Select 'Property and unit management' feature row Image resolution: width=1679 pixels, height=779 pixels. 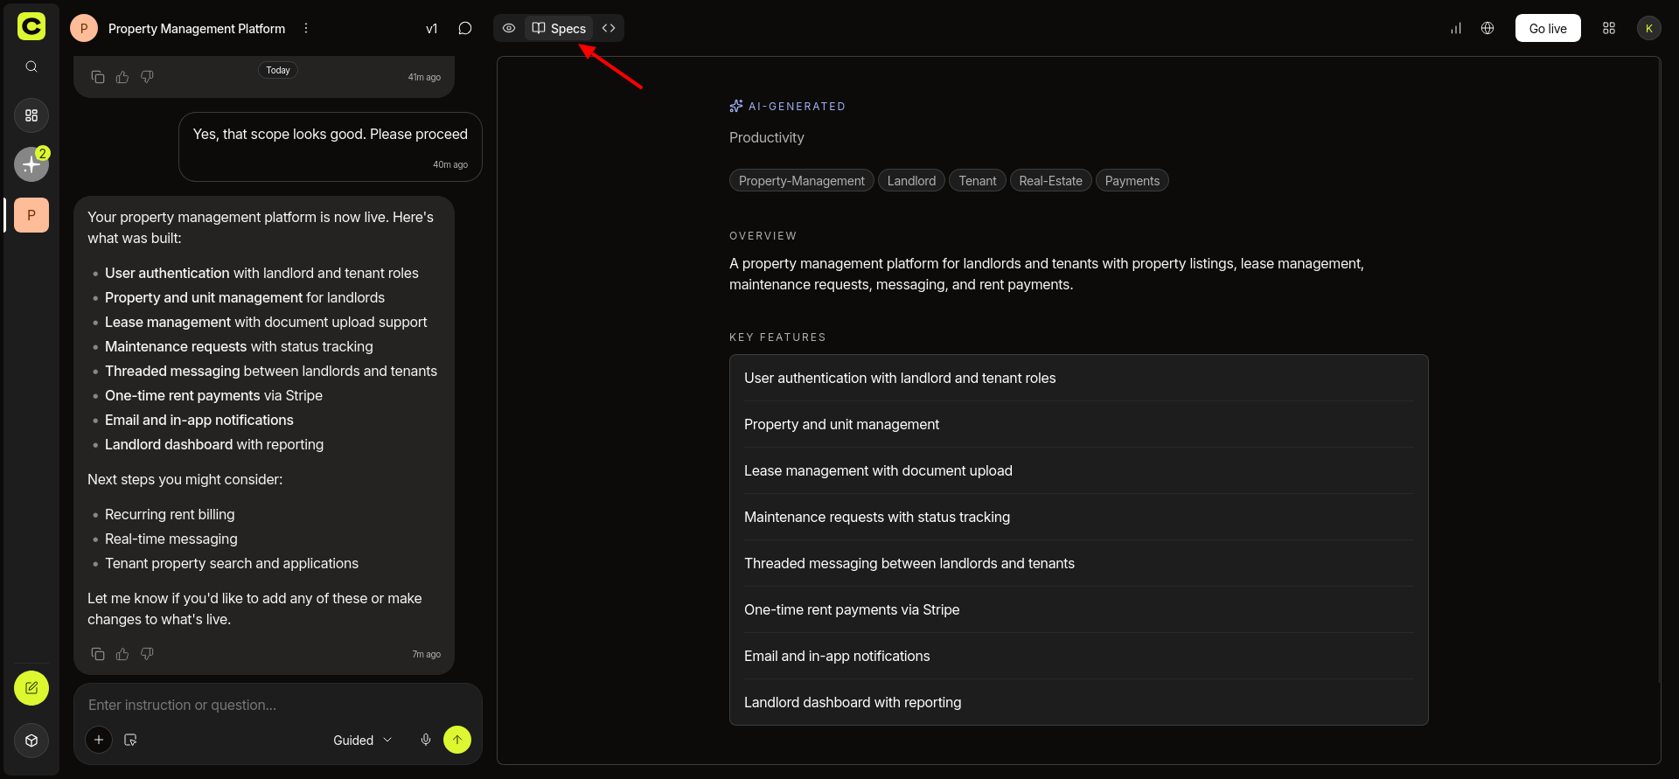(1078, 424)
